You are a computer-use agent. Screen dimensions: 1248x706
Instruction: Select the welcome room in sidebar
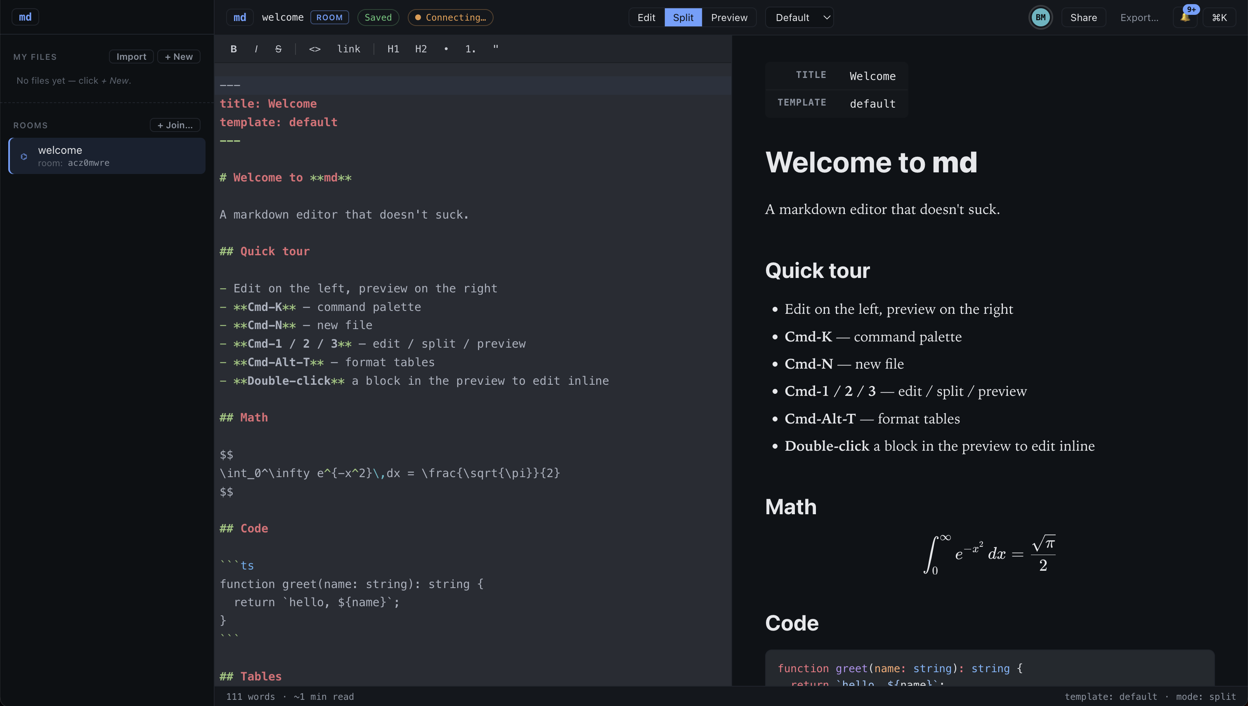107,155
